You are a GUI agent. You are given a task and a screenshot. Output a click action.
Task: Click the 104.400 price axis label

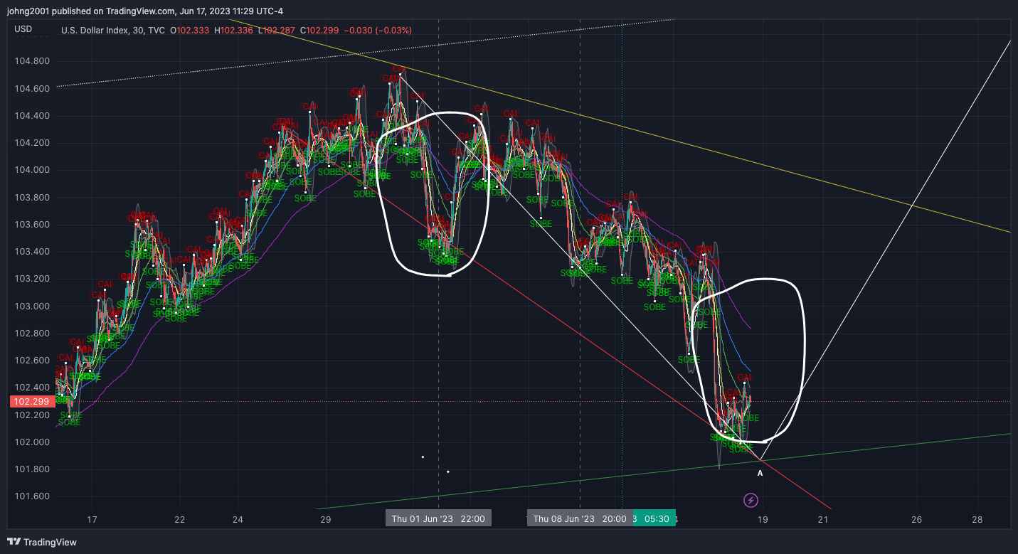point(32,115)
